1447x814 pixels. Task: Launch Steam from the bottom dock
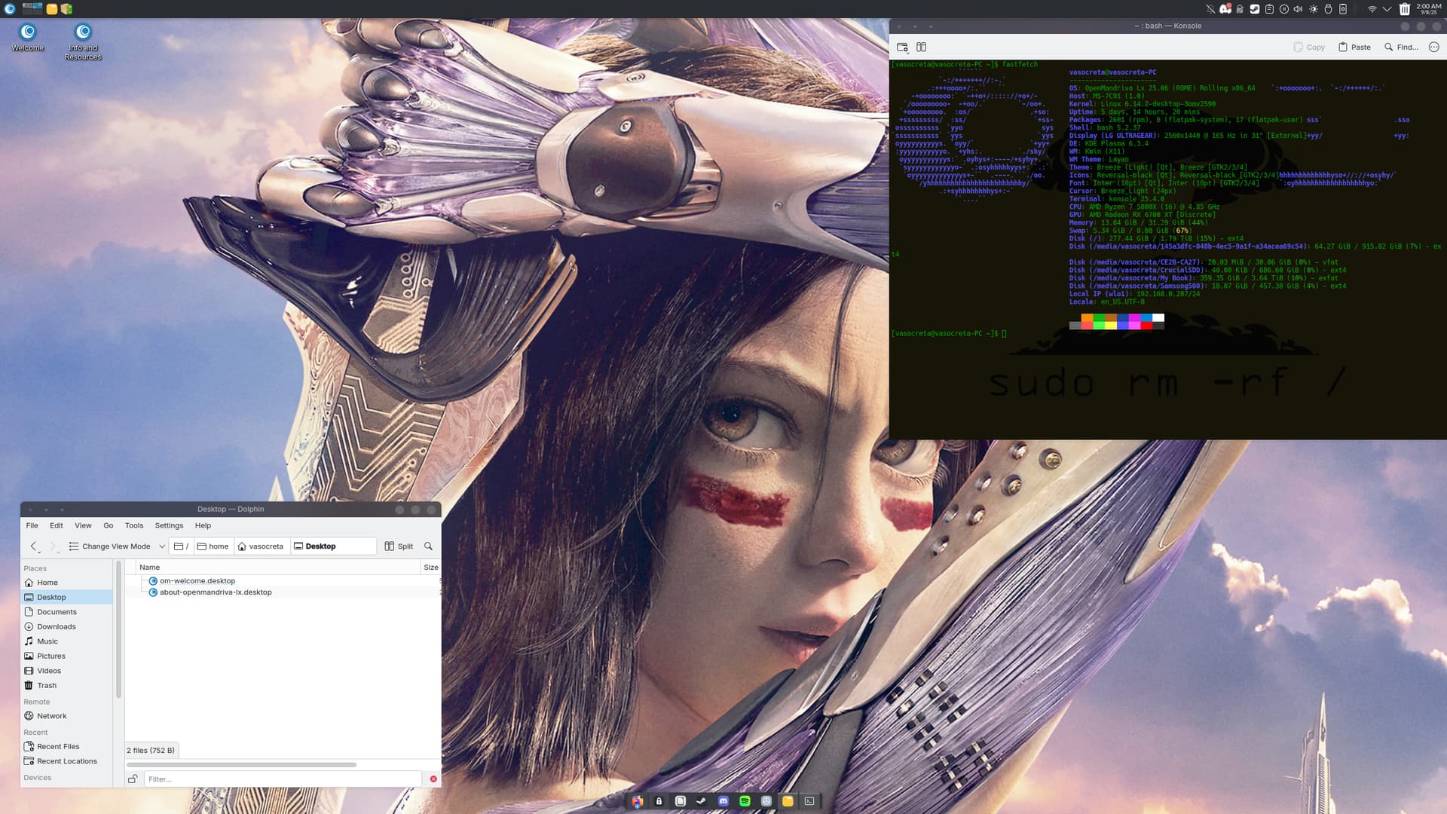(702, 801)
